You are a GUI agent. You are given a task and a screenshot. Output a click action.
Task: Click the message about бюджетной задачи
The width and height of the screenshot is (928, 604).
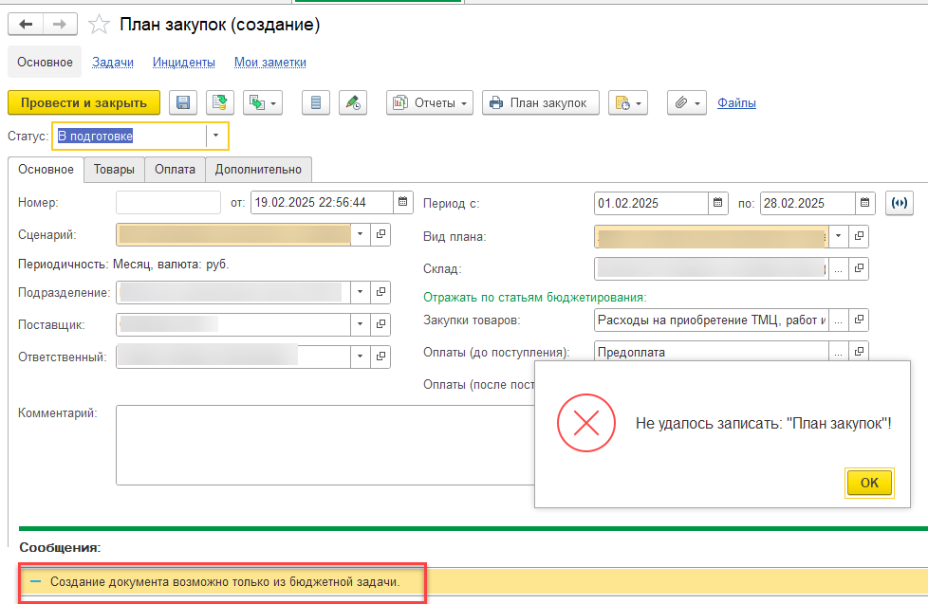click(225, 582)
